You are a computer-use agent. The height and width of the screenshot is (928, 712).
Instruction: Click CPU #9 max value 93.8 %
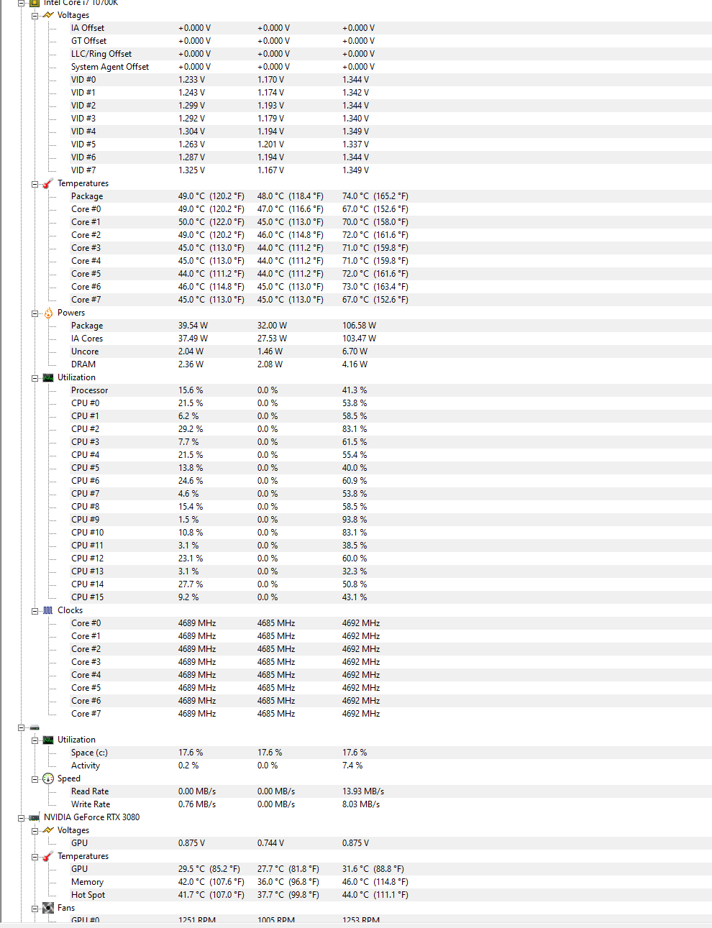(355, 520)
